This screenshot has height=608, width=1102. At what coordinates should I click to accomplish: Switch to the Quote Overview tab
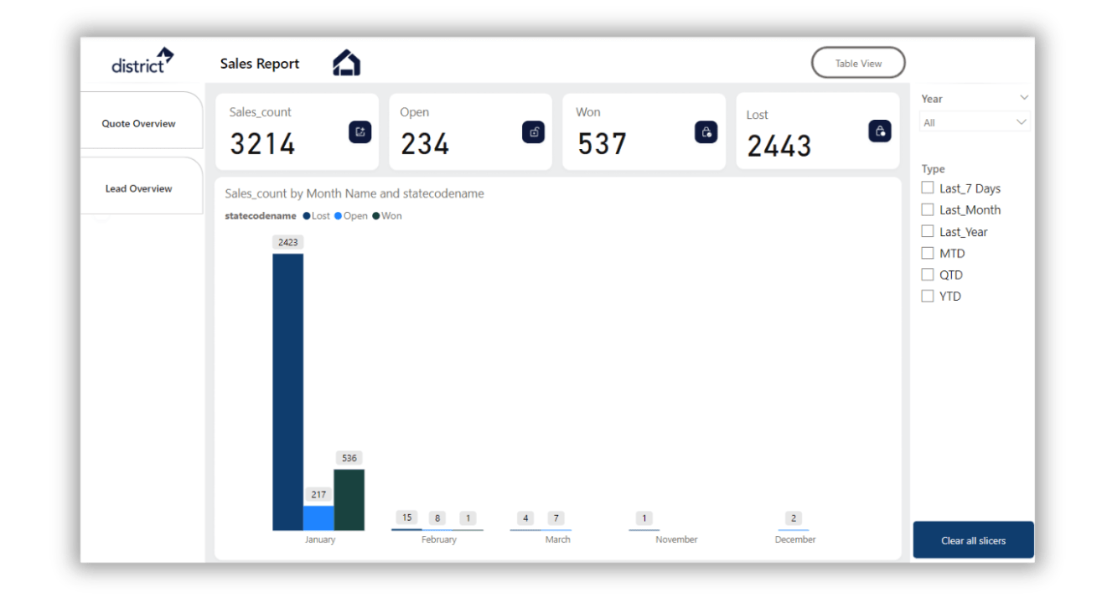point(138,123)
